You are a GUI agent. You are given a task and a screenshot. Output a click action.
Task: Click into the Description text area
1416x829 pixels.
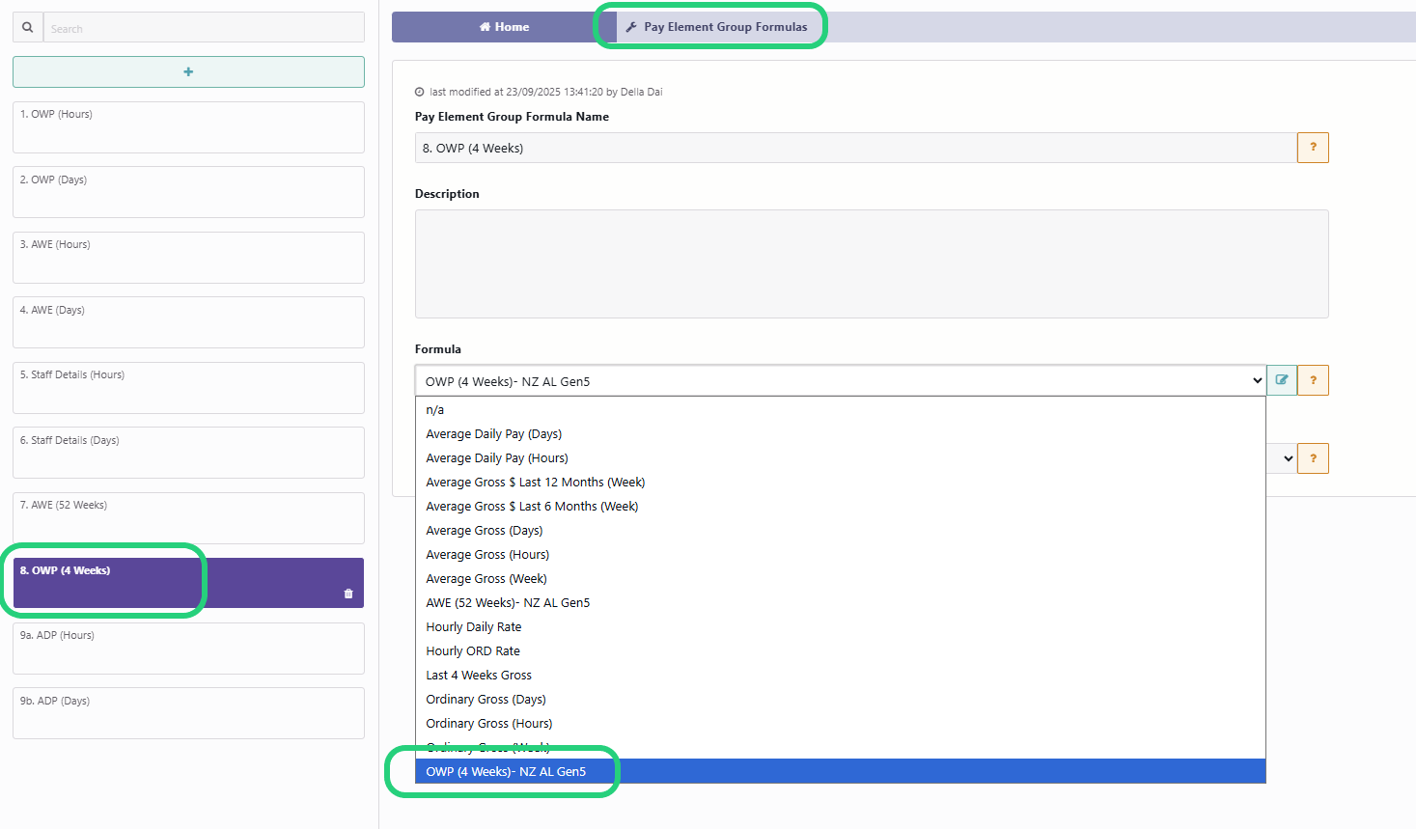(872, 263)
